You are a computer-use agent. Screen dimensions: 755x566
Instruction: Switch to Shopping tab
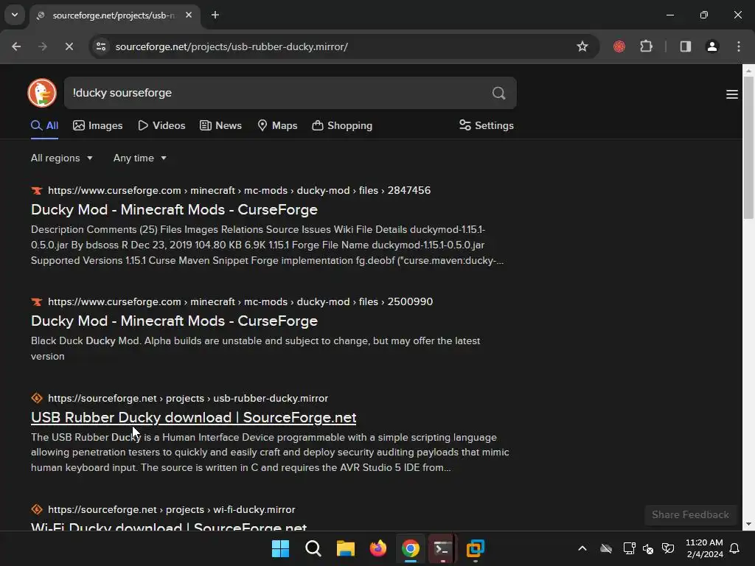(342, 125)
